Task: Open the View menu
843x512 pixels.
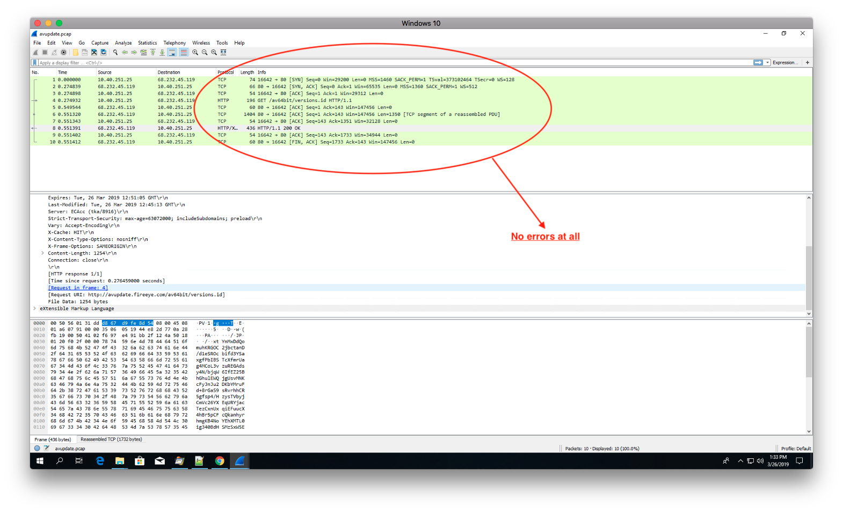Action: click(x=67, y=43)
